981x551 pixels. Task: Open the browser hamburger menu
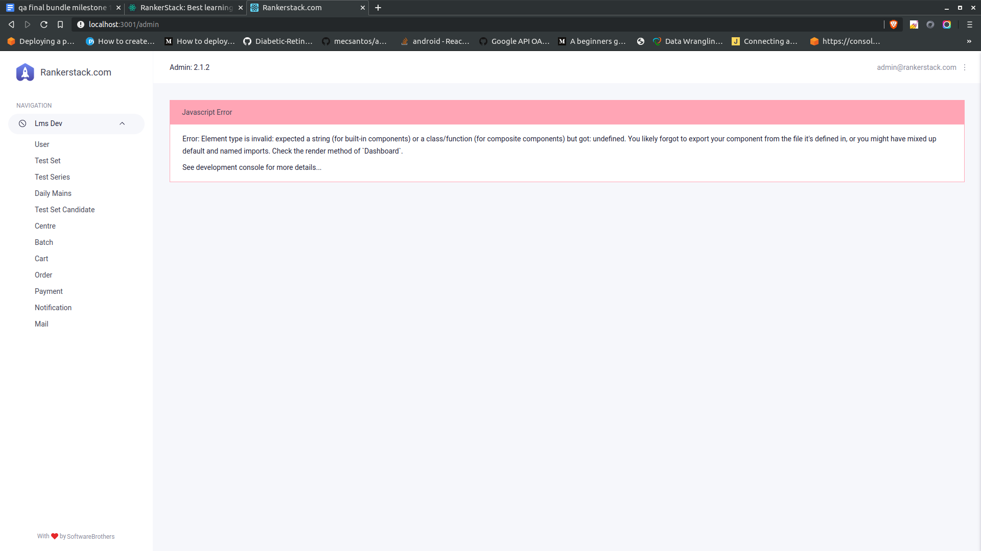pyautogui.click(x=969, y=24)
